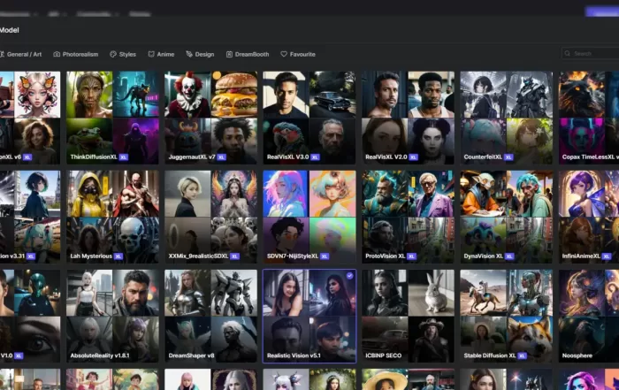
Task: Select the SDVN7-NijiStyleXL model label
Action: [293, 256]
